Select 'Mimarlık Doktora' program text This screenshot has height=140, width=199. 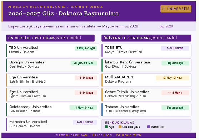tap(21, 52)
